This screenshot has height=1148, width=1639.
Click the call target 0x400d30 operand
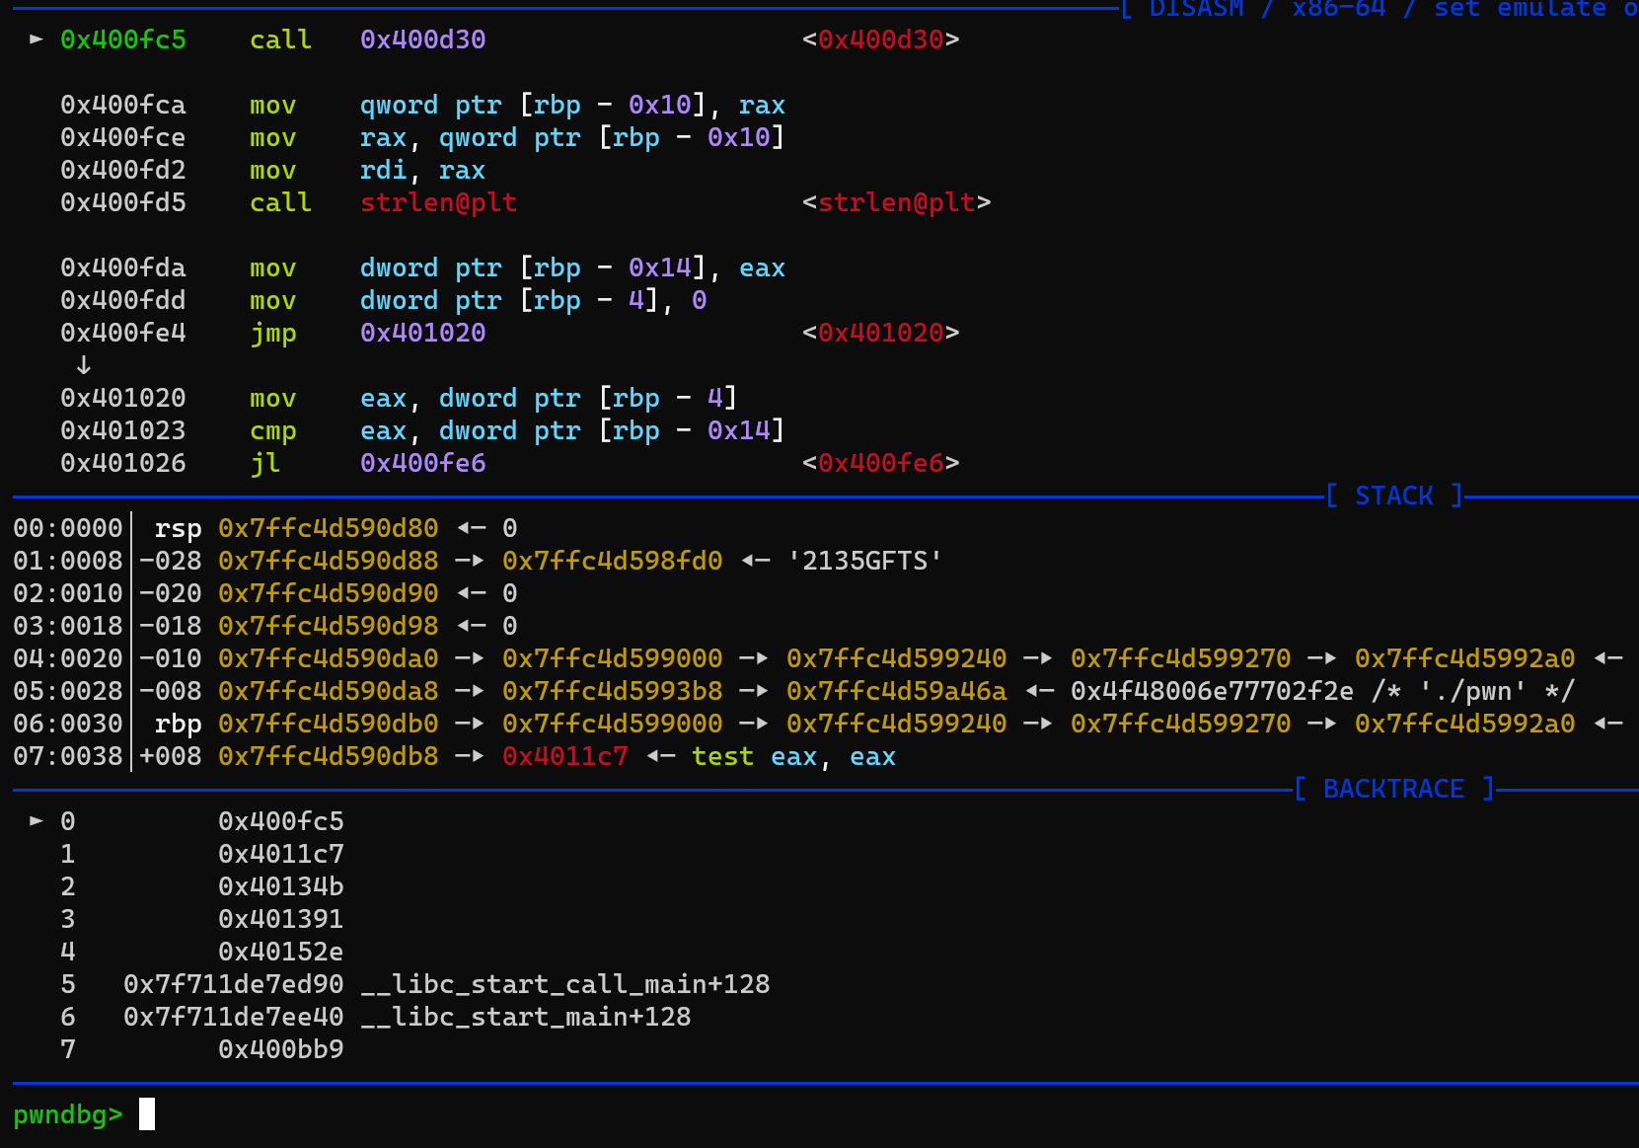click(422, 39)
